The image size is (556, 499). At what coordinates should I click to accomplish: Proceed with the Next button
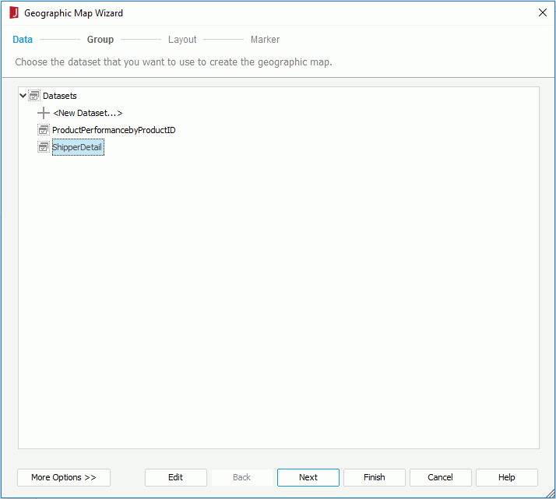tap(308, 477)
